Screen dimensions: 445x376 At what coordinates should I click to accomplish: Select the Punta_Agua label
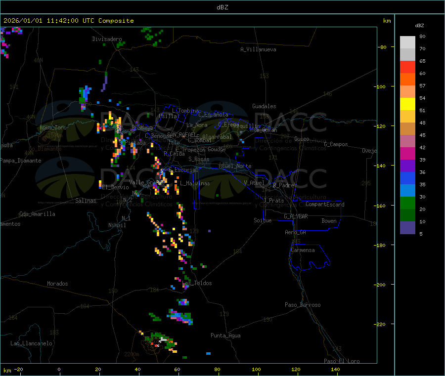[x=225, y=335]
